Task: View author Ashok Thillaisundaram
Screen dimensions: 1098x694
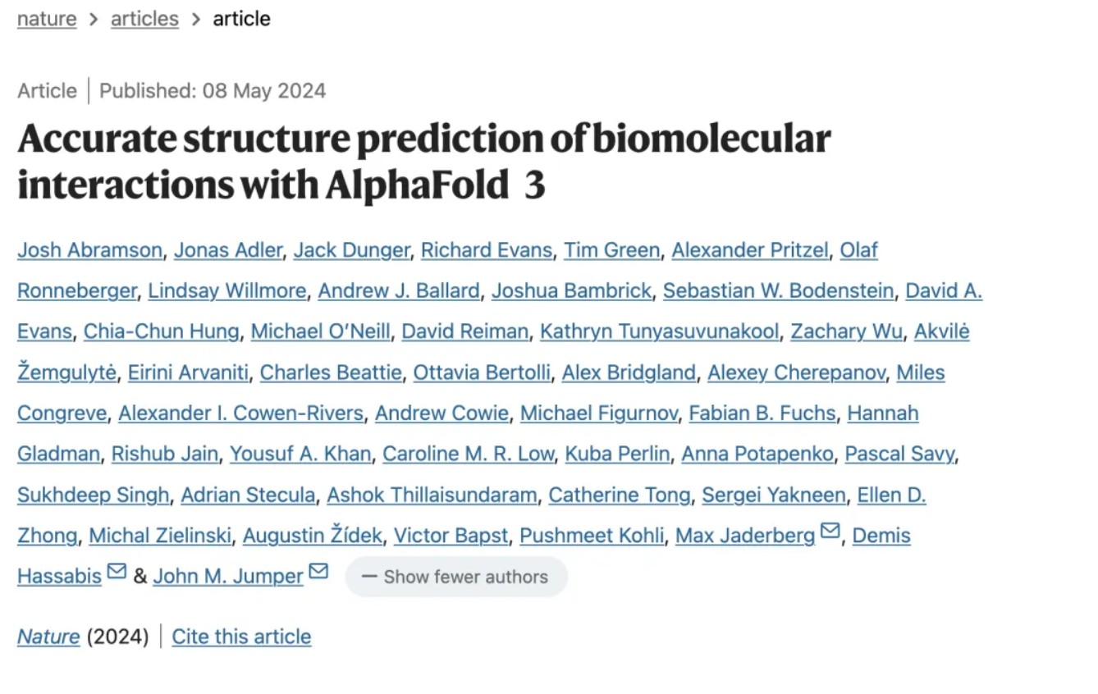Action: click(432, 495)
